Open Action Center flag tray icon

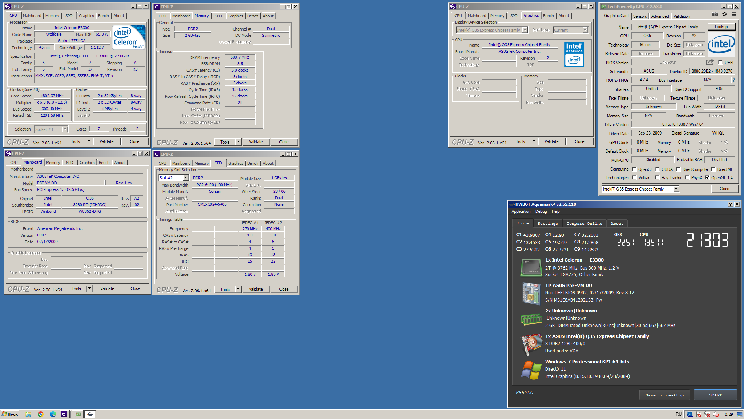(698, 414)
